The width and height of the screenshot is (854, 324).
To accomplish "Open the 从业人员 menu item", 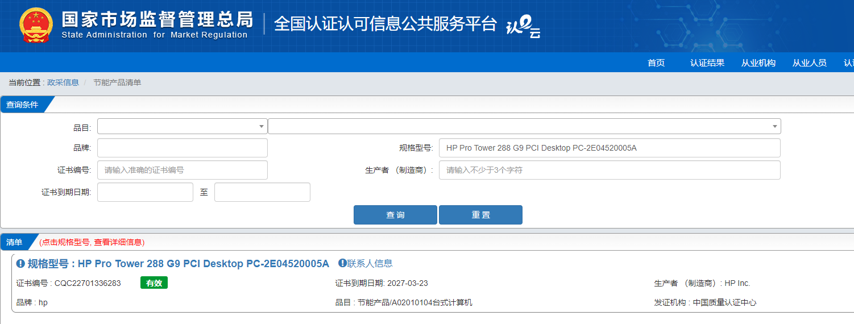I will tap(810, 63).
